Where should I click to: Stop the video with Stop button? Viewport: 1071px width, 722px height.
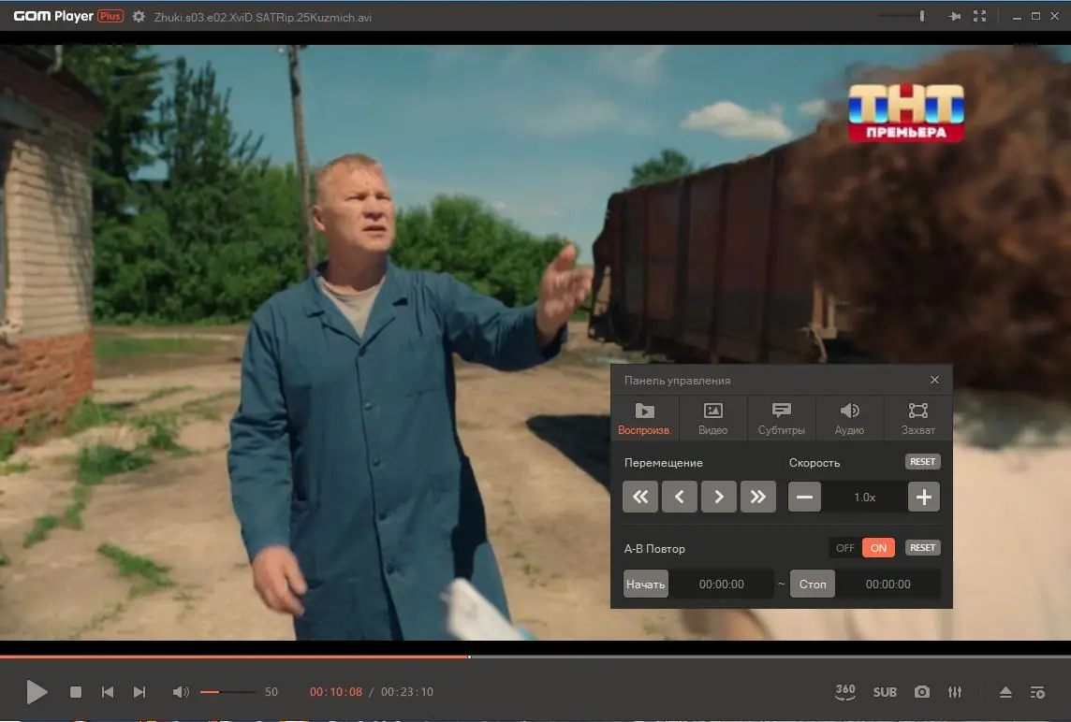[76, 692]
